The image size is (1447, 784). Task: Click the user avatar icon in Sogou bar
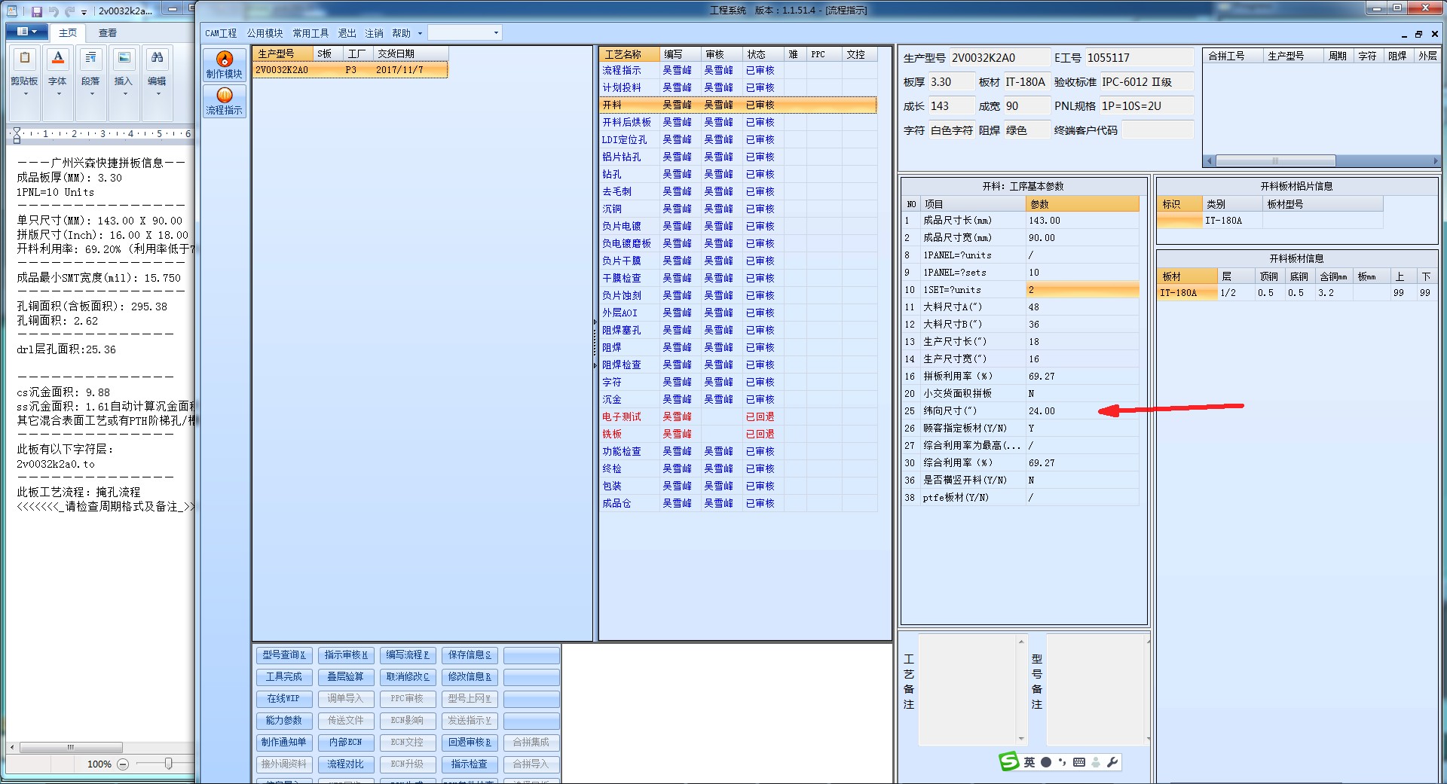1096,762
